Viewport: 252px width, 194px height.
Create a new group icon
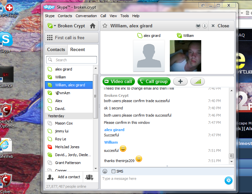coord(89,177)
